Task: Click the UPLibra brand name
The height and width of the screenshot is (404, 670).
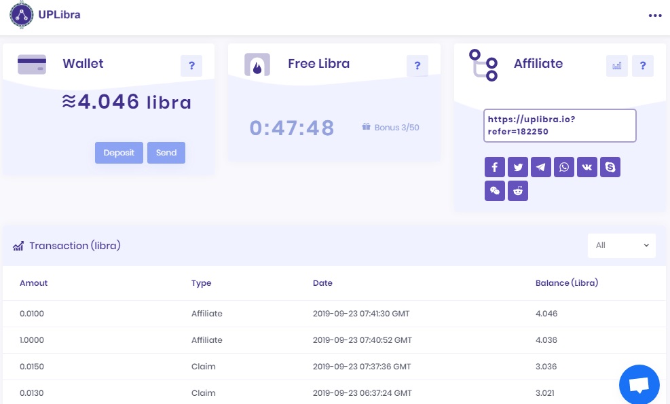Action: tap(59, 14)
